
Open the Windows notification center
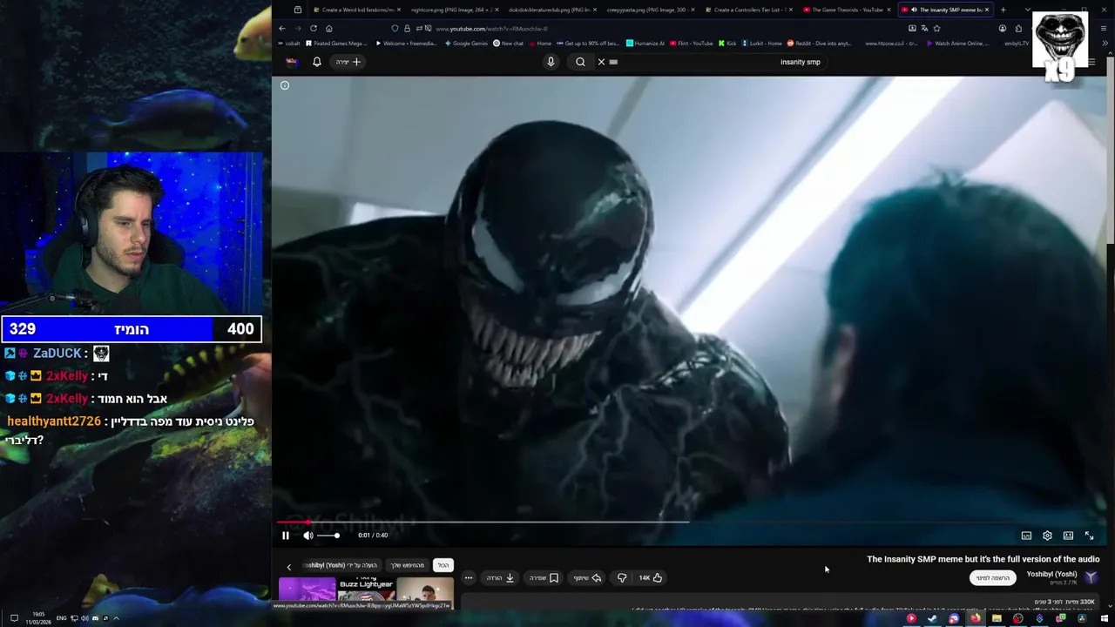[x=14, y=618]
